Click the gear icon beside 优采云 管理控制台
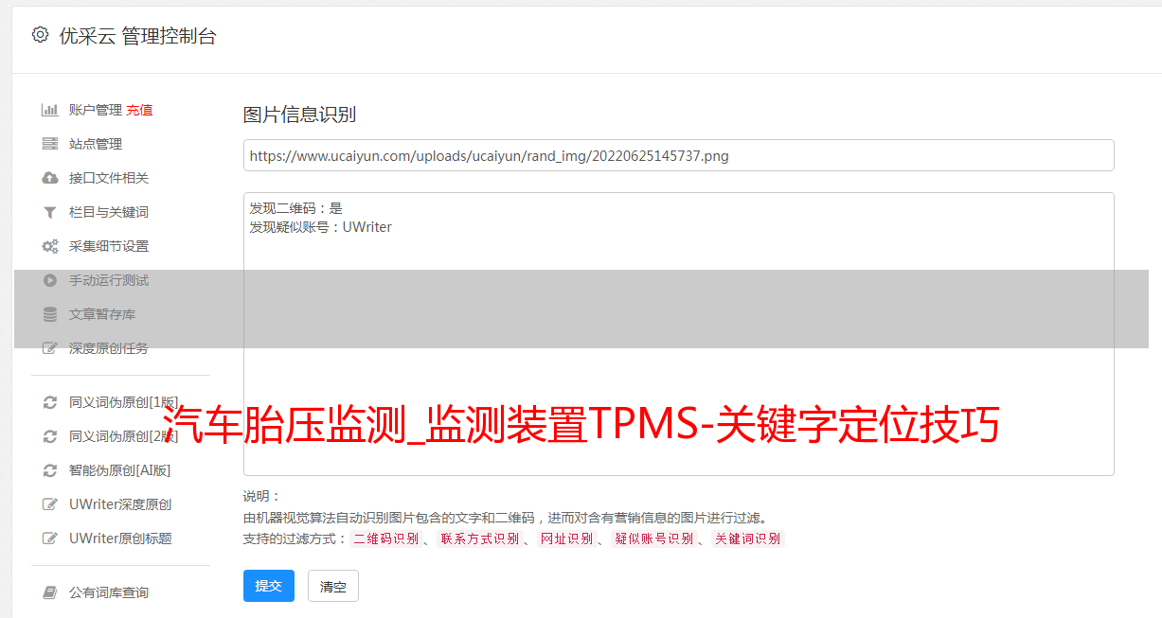 [40, 35]
